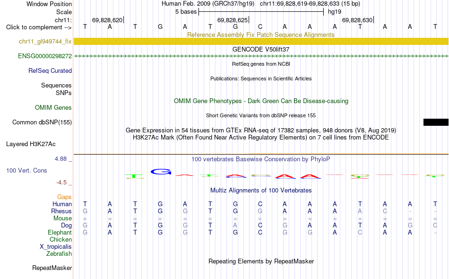
Task: Click the Mouse species row label
Action: tap(62, 218)
